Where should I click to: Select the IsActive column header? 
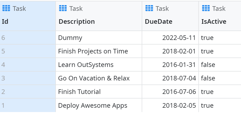[214, 22]
